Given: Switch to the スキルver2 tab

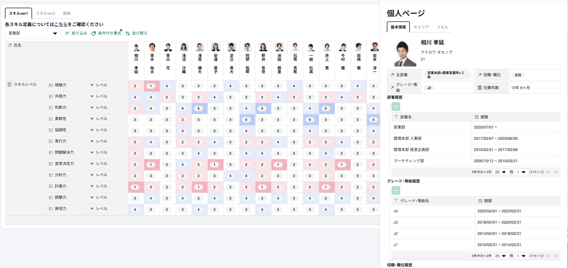Looking at the screenshot, I should click(46, 13).
